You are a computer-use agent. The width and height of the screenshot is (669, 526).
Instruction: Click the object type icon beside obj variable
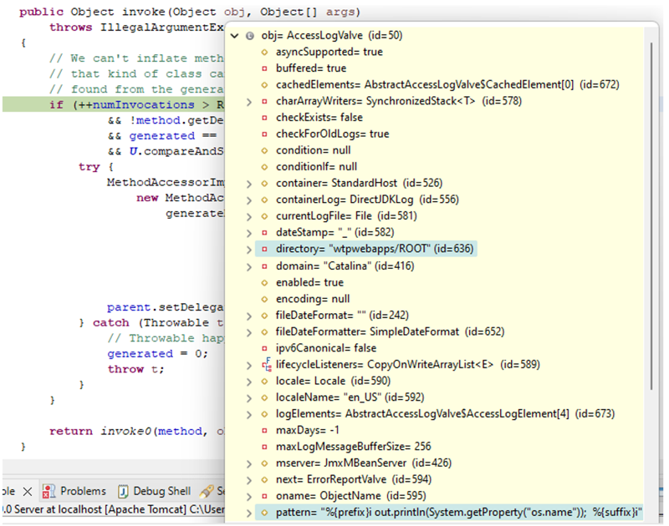coord(250,35)
